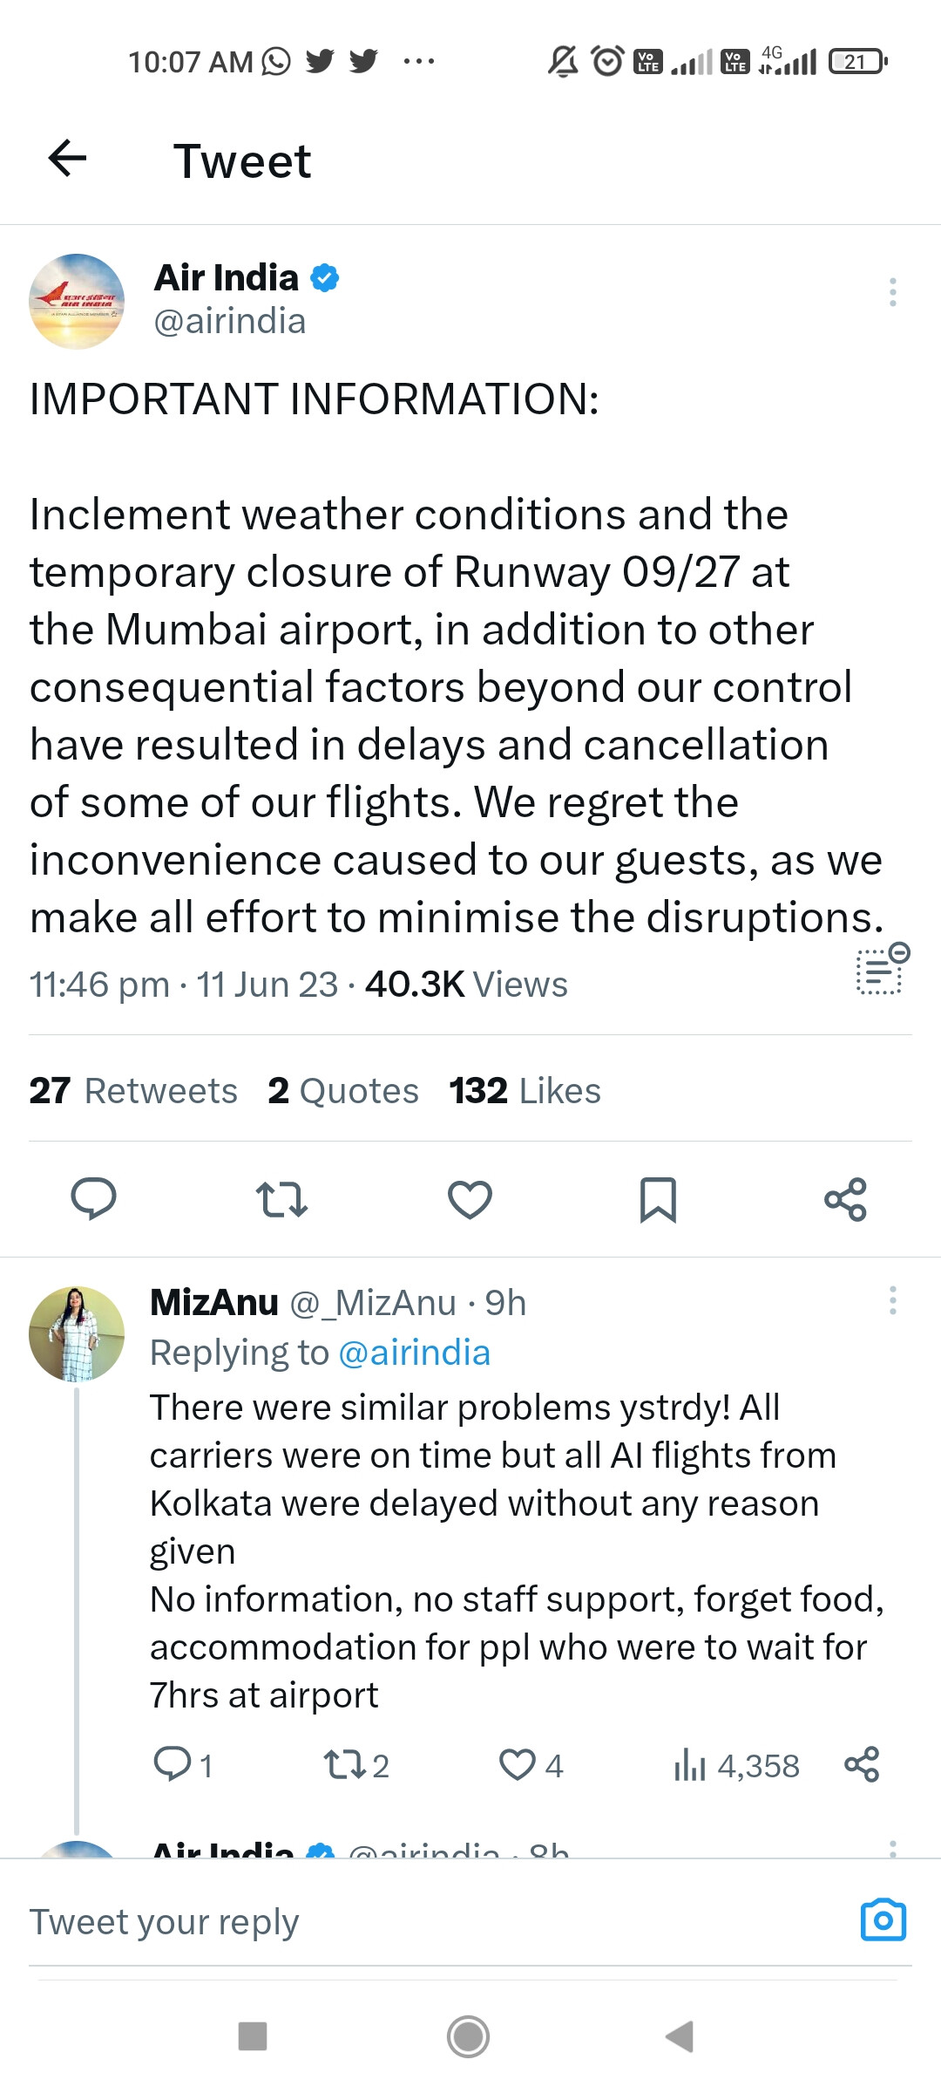Tap the back arrow
Viewport: 941px width, 2093px height.
click(67, 159)
